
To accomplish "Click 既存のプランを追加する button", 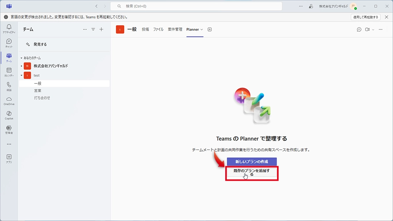I will point(252,172).
